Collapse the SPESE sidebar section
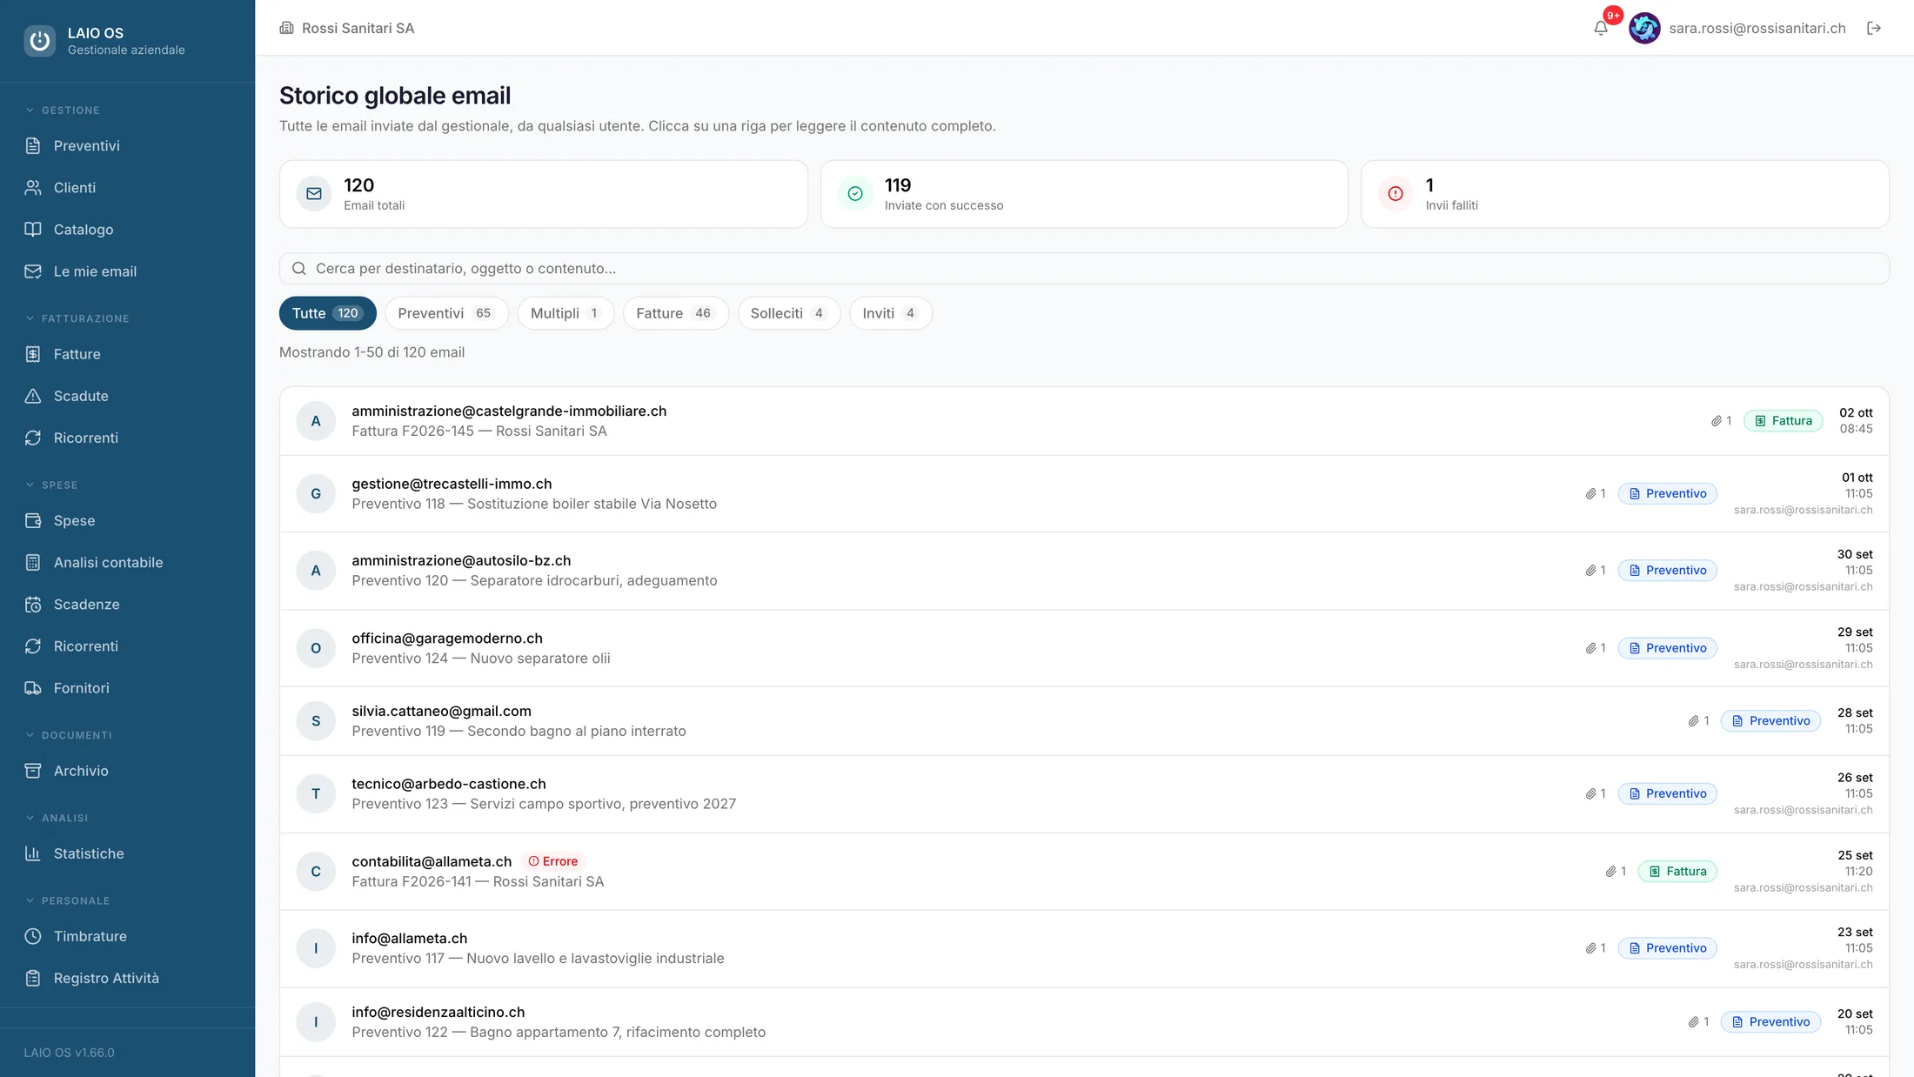The width and height of the screenshot is (1914, 1077). tap(51, 485)
